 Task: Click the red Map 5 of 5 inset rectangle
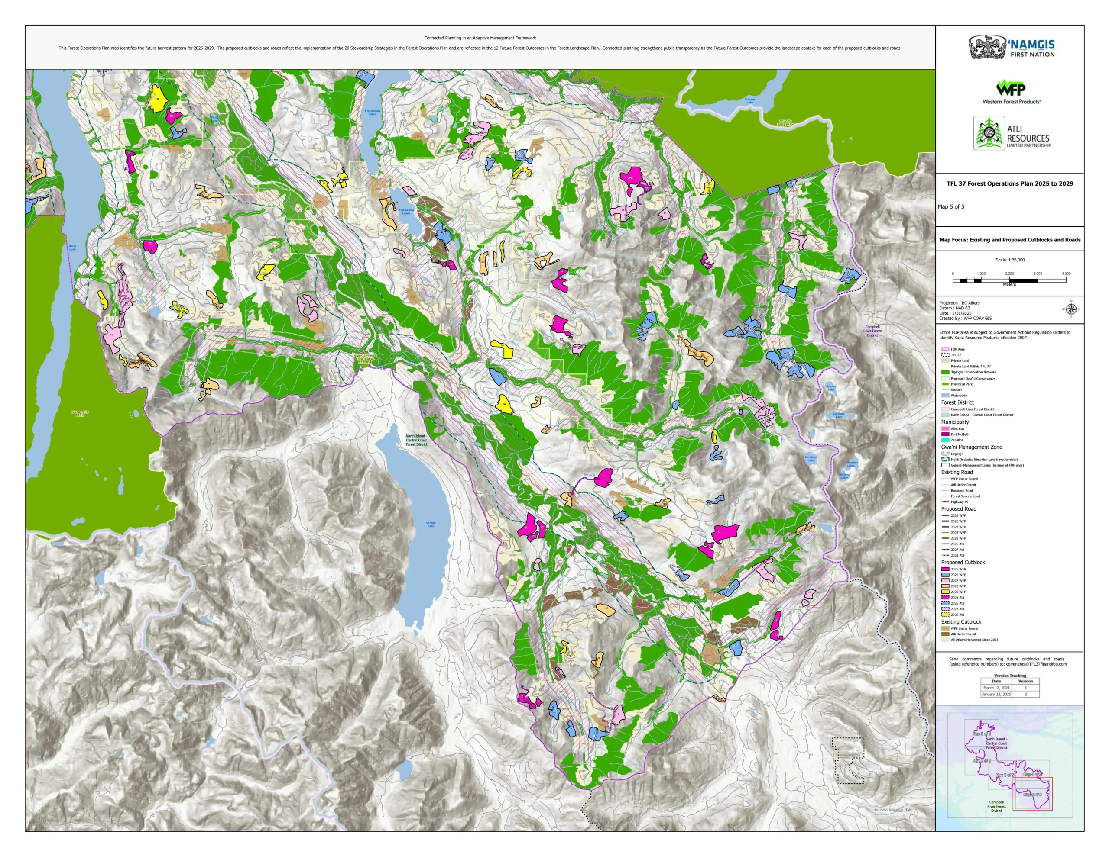tap(1033, 794)
